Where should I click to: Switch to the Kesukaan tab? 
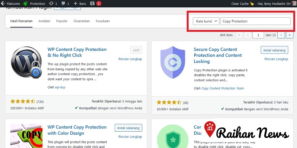103,21
